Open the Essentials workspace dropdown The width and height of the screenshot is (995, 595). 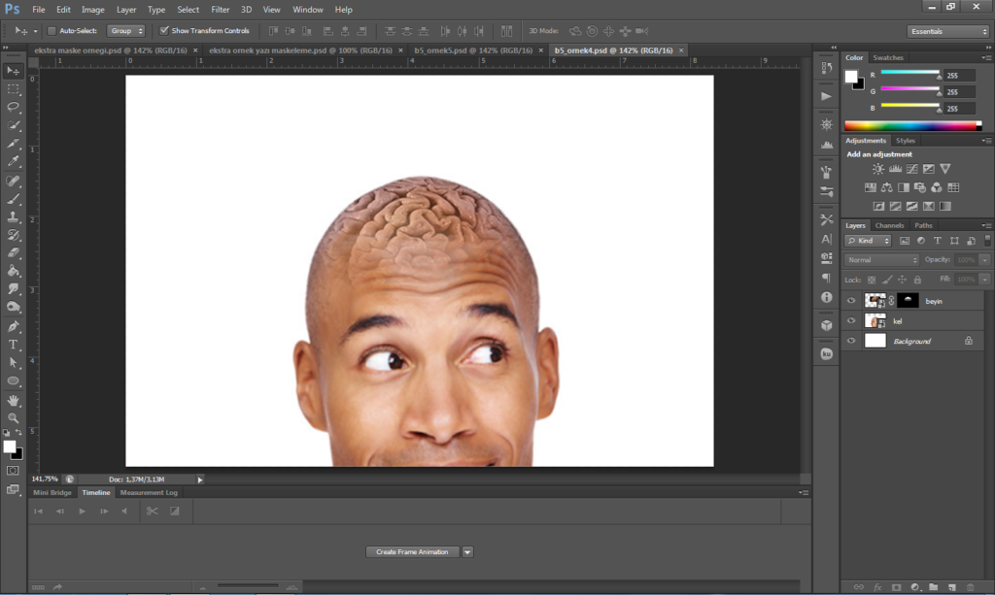[x=948, y=31]
